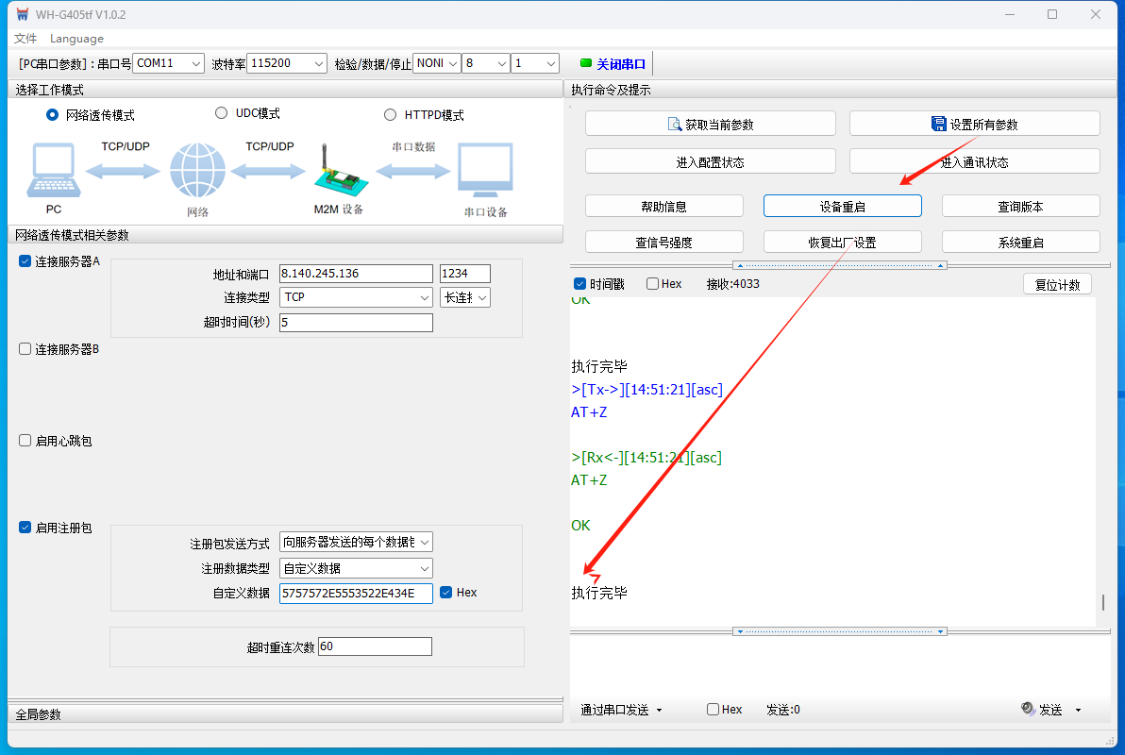
Task: Click 自定义数据 hex input field
Action: click(356, 593)
